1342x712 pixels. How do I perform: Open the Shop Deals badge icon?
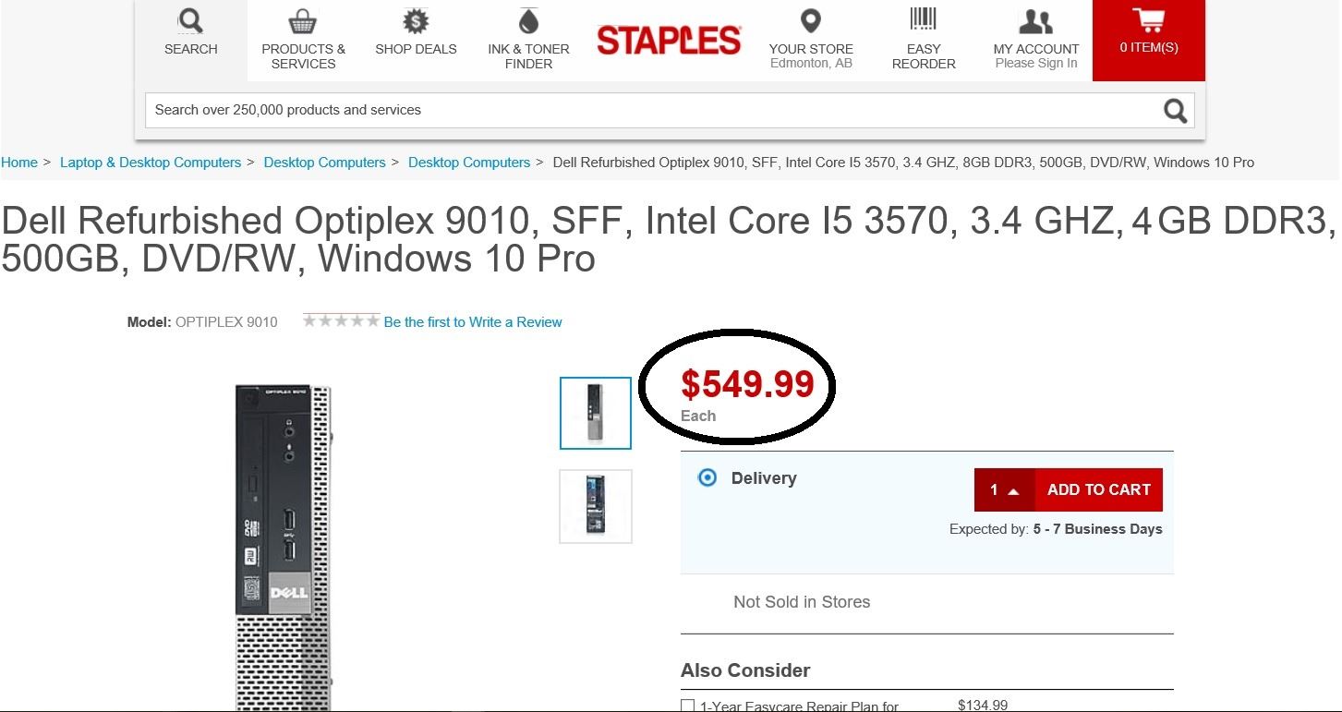pyautogui.click(x=416, y=20)
